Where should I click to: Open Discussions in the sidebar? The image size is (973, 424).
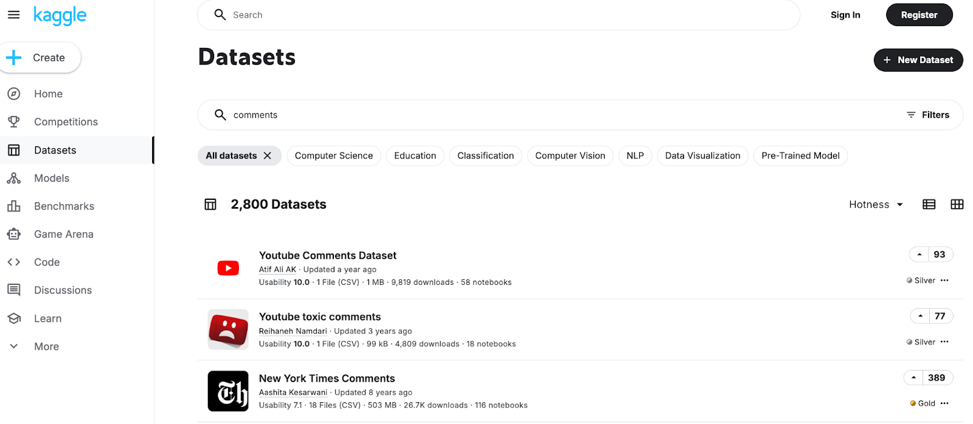(63, 290)
